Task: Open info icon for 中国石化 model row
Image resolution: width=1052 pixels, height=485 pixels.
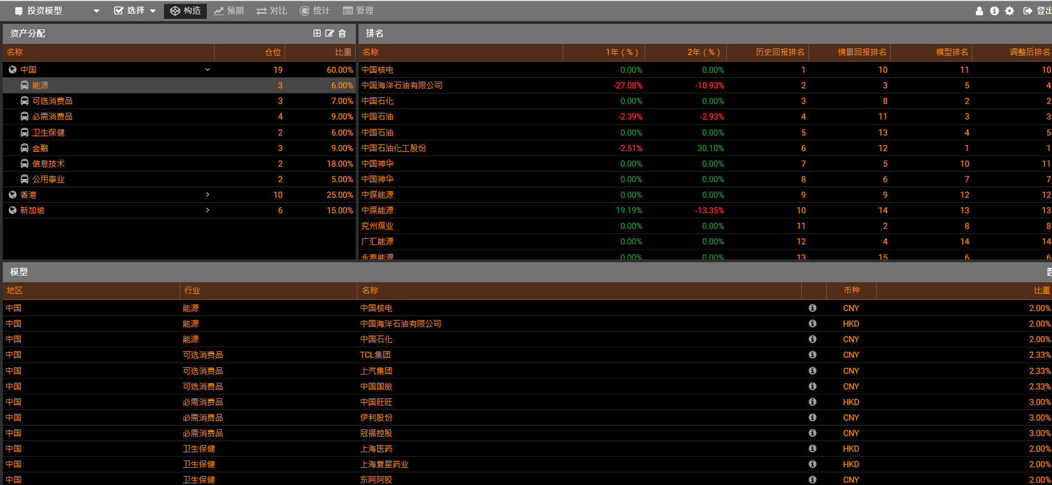Action: (x=812, y=339)
